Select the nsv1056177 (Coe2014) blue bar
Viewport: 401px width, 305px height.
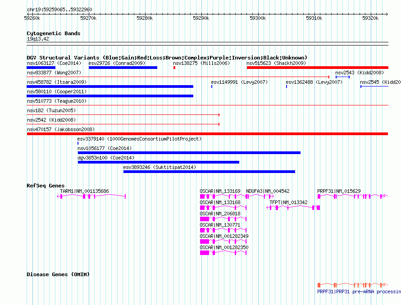[189, 153]
